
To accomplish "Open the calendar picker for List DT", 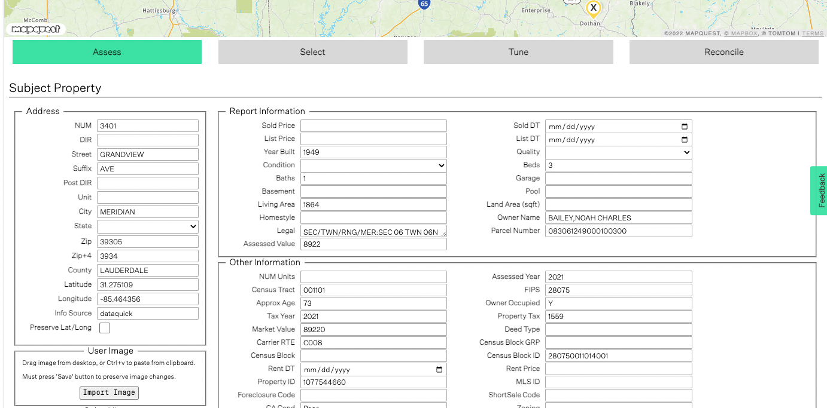I will [x=685, y=139].
